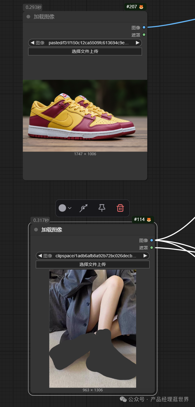Click the 0.317秒 execution time label
This screenshot has height=407, width=195.
click(x=41, y=220)
